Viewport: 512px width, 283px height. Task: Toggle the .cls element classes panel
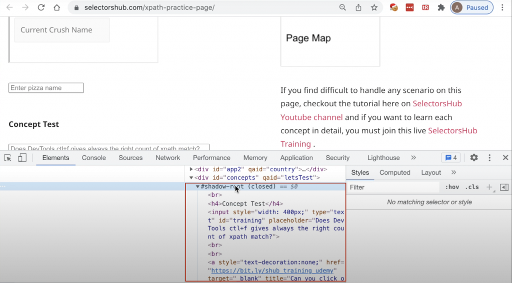pyautogui.click(x=471, y=187)
